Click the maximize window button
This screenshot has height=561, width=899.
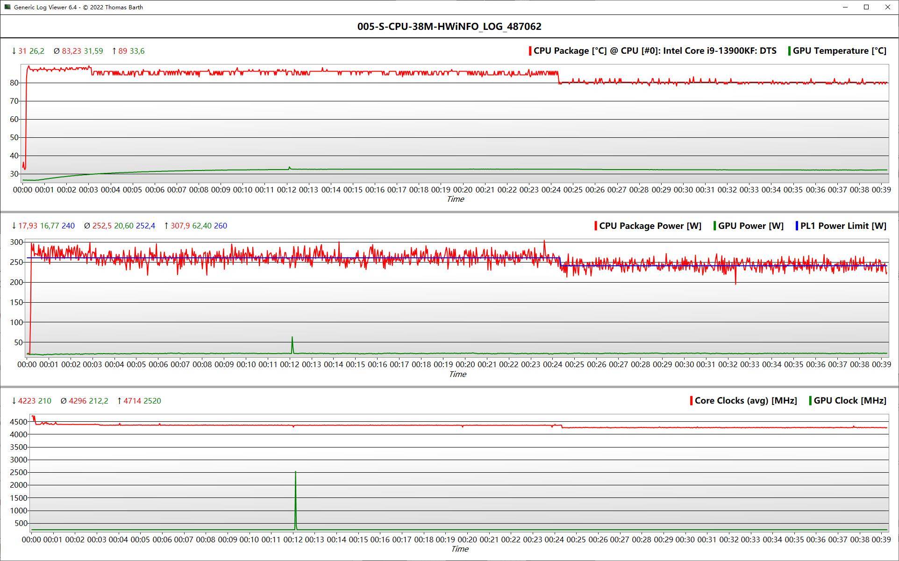coord(866,7)
